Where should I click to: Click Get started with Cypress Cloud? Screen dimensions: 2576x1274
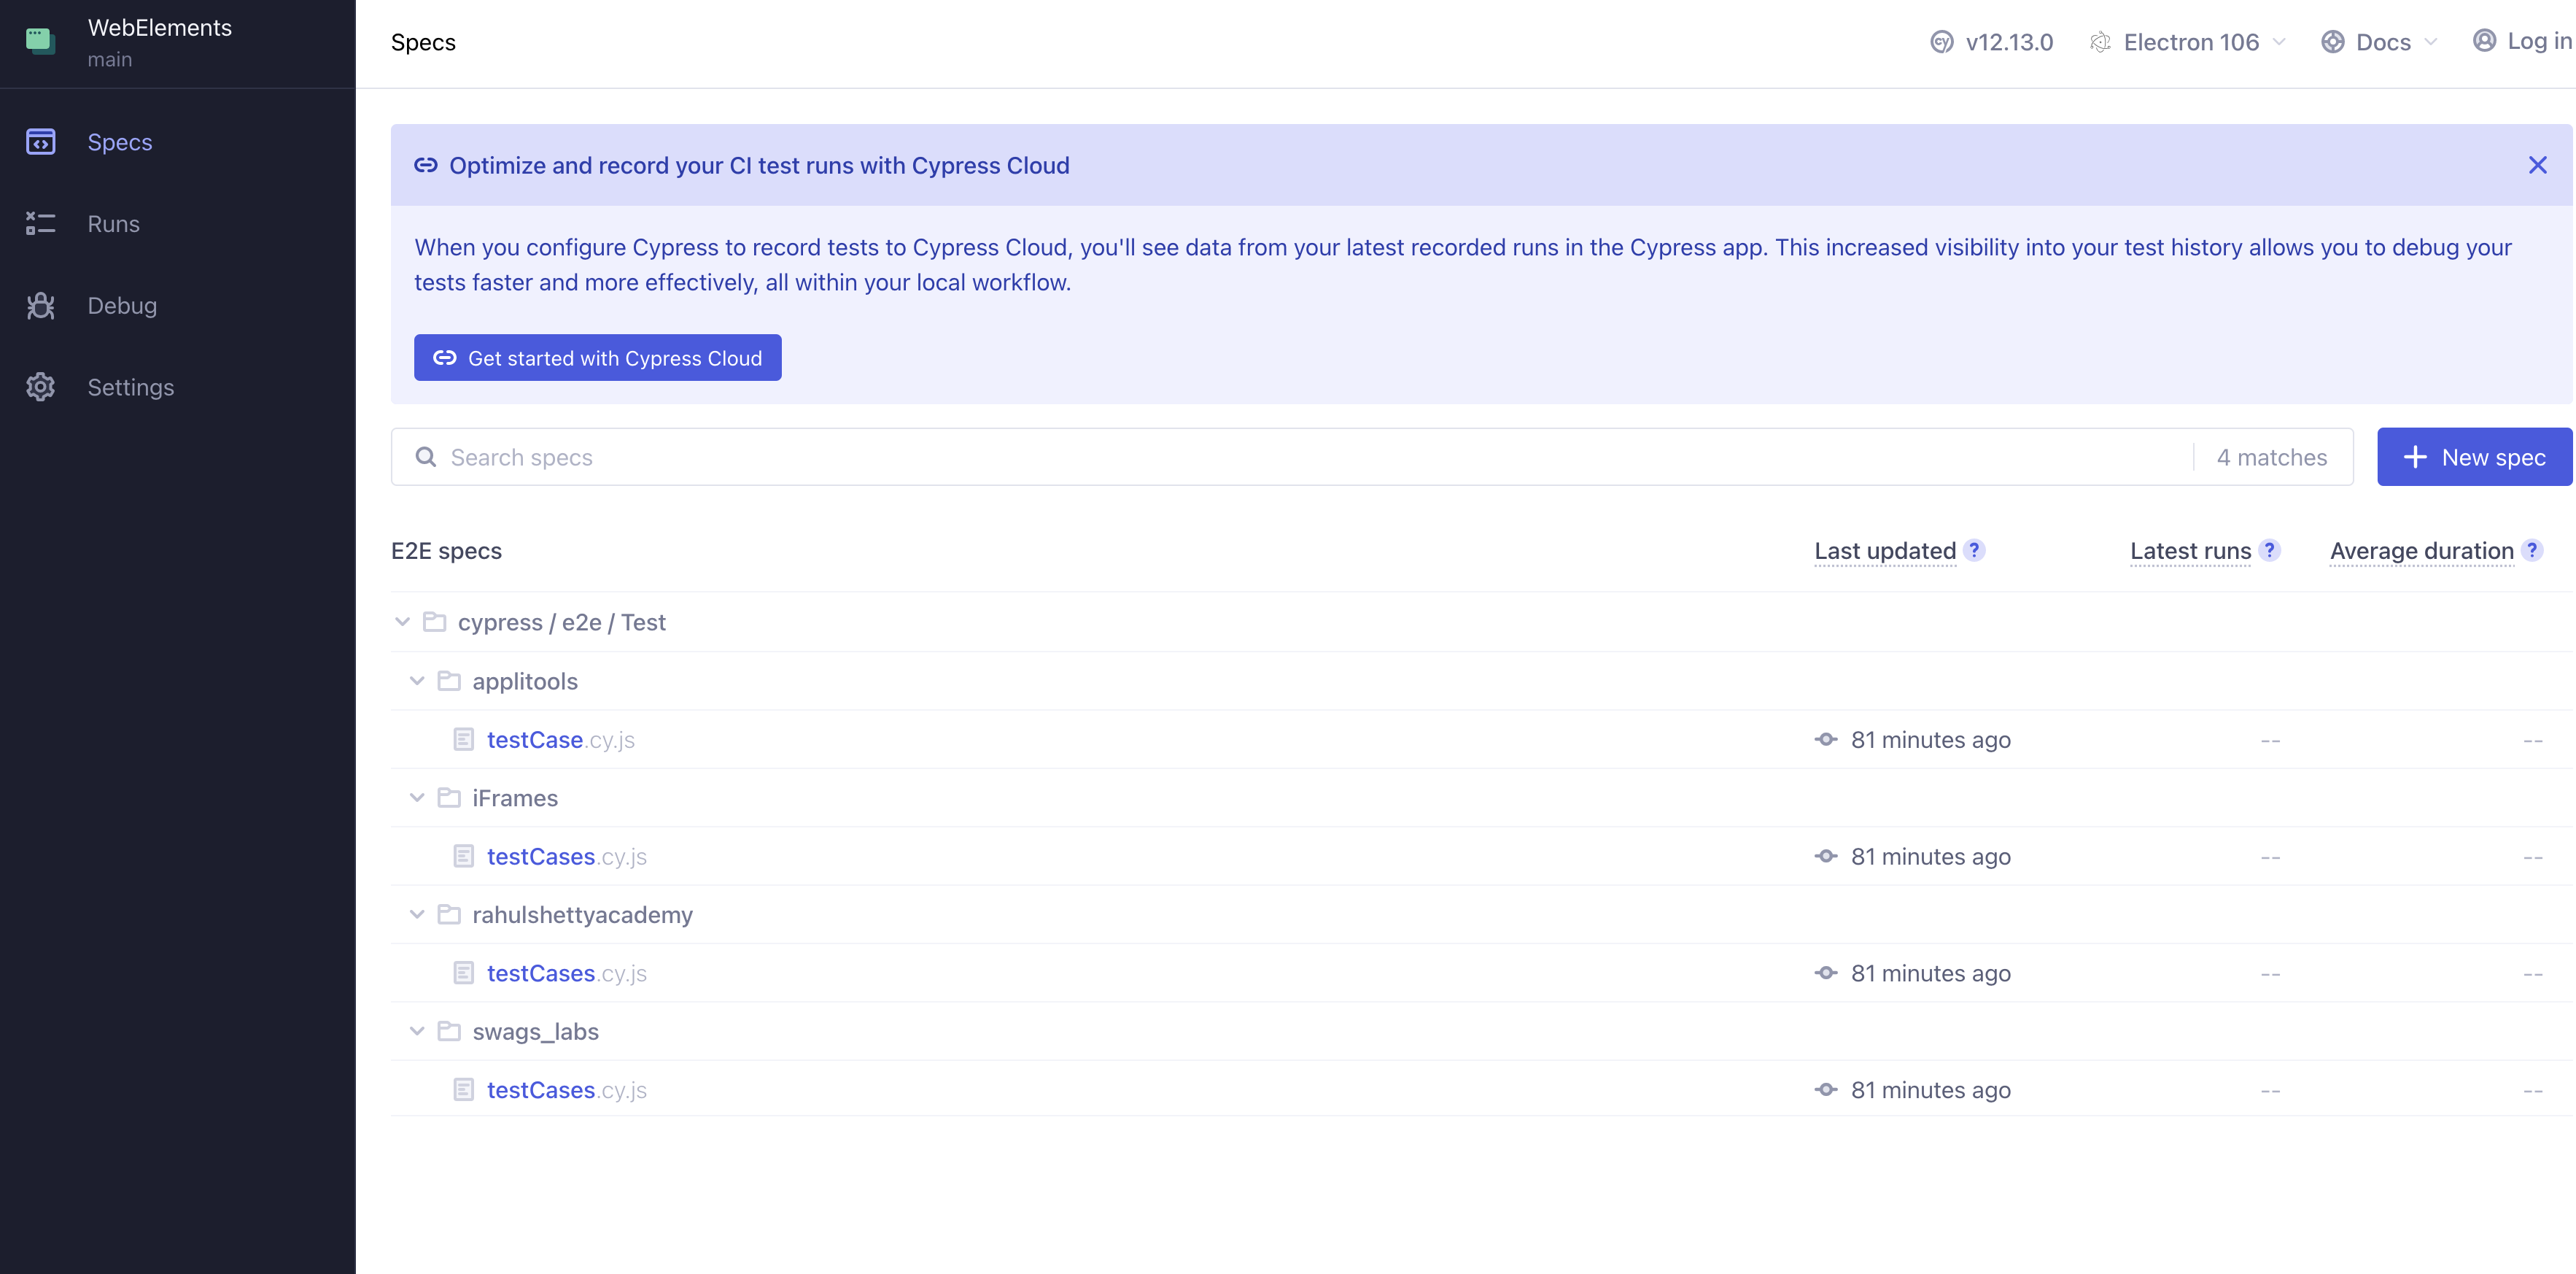[596, 358]
